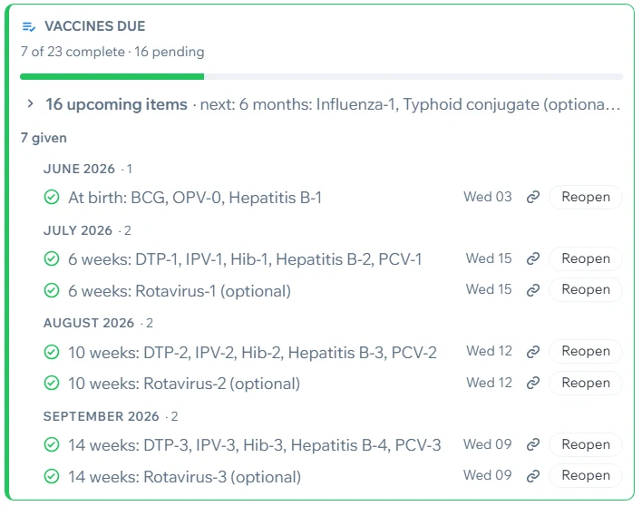Image resolution: width=642 pixels, height=506 pixels.
Task: Uncheck 14 weeks: DTP-3, IPV-3 item
Action: click(x=52, y=444)
